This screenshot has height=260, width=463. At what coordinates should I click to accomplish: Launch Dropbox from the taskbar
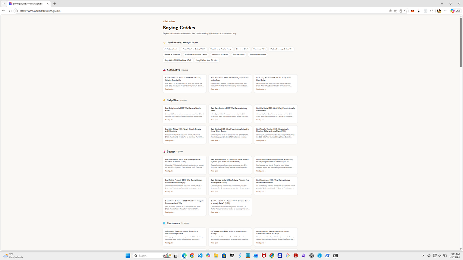(232, 256)
